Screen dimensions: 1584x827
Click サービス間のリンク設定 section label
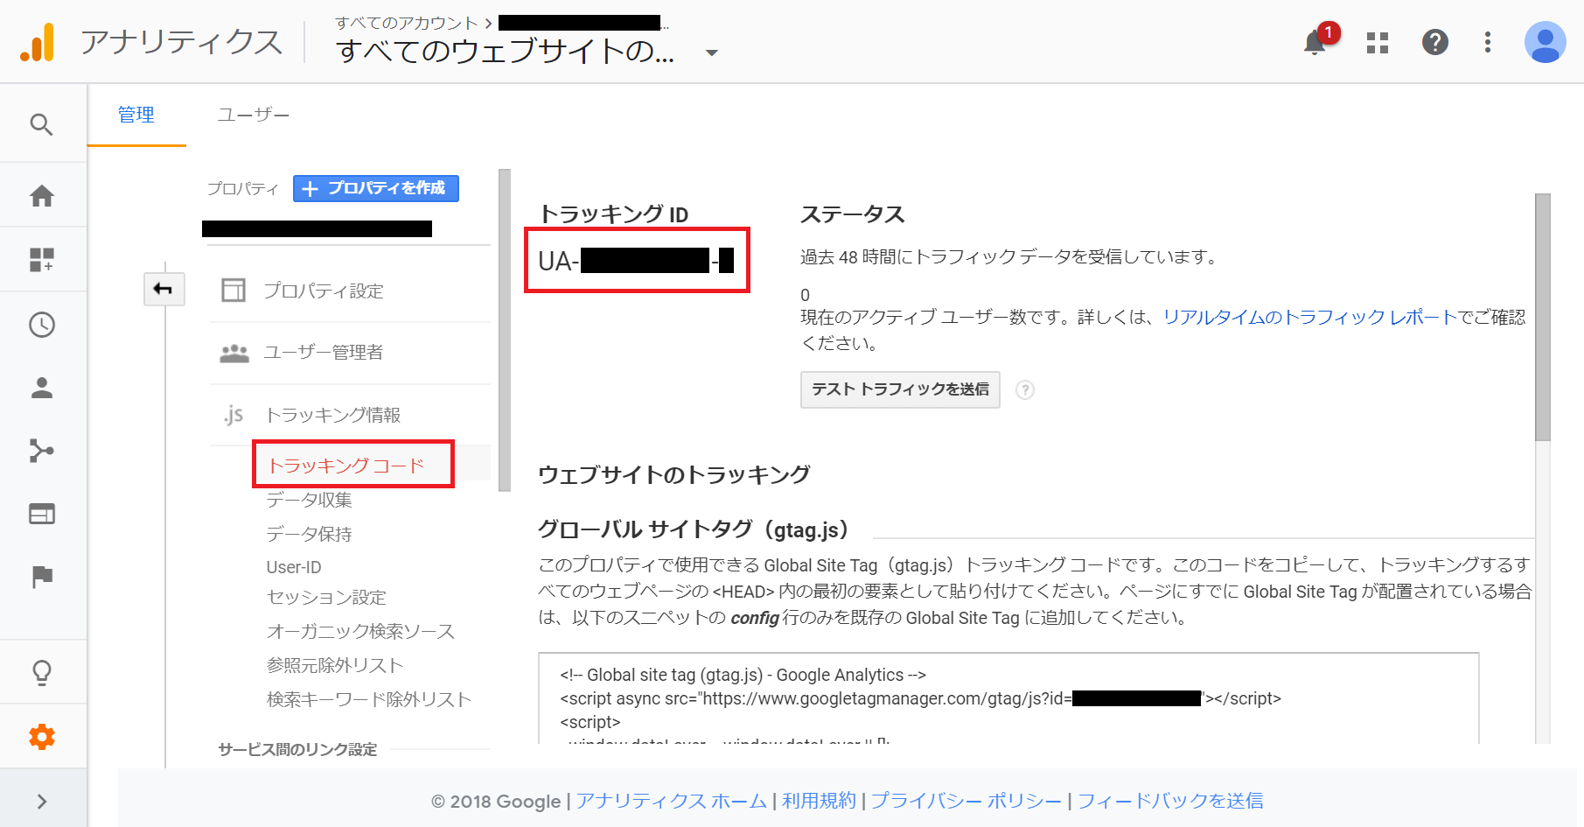click(x=297, y=750)
